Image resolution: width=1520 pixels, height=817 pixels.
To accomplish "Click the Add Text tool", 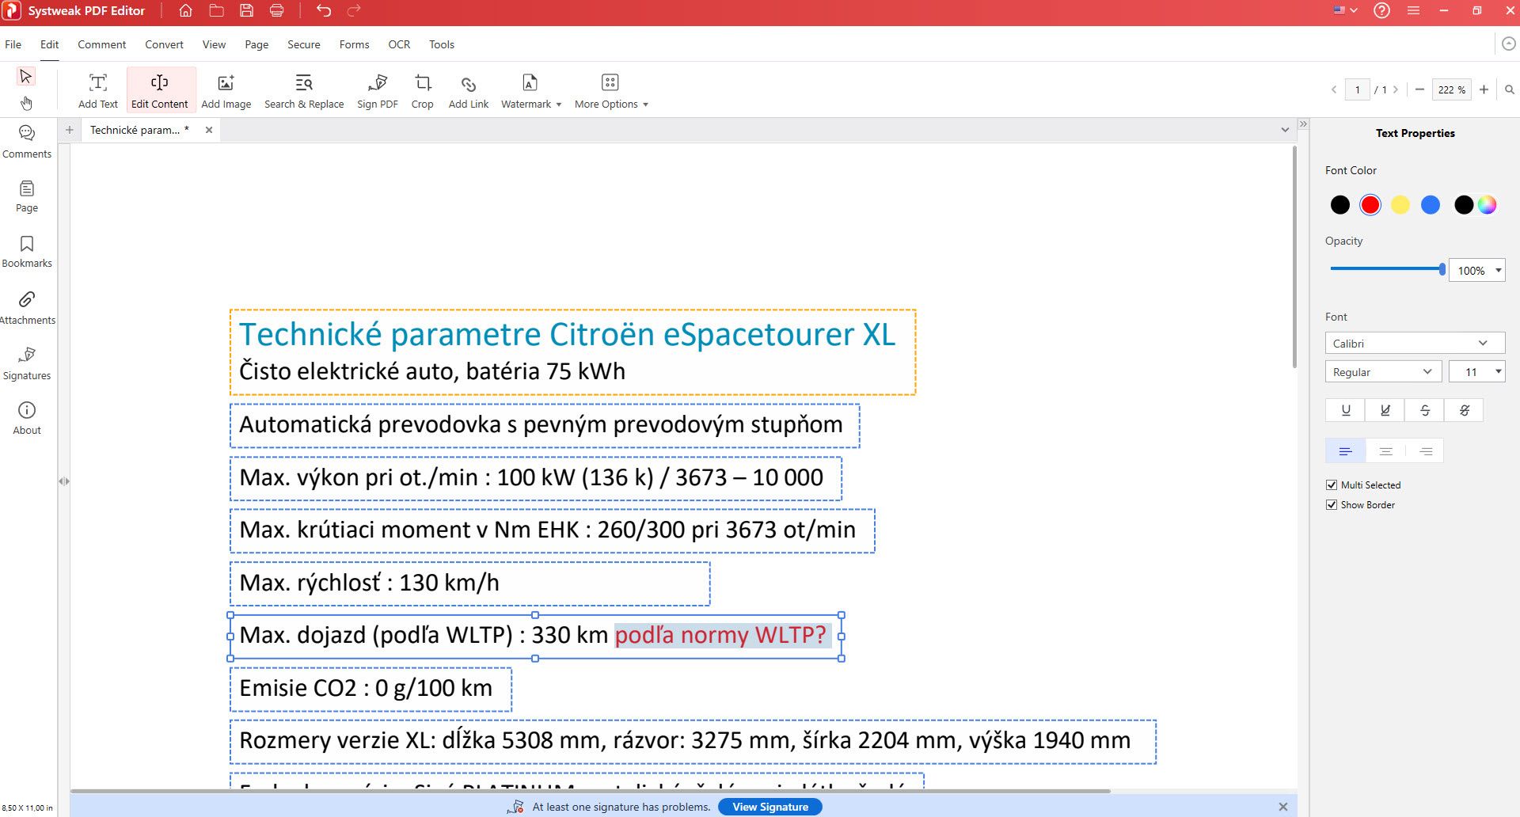I will click(98, 91).
